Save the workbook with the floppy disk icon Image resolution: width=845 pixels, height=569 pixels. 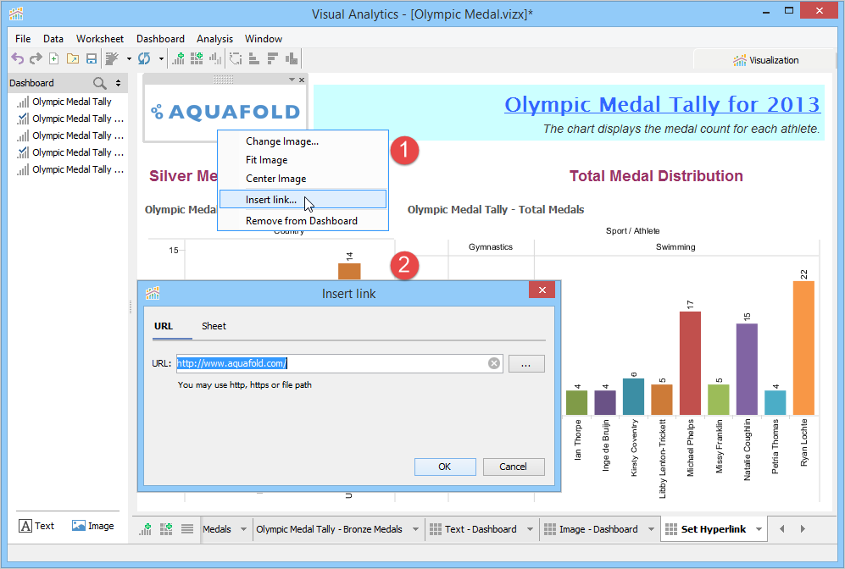tap(92, 58)
